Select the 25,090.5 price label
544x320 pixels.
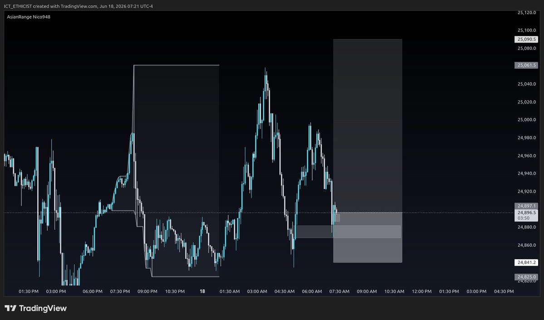click(526, 39)
